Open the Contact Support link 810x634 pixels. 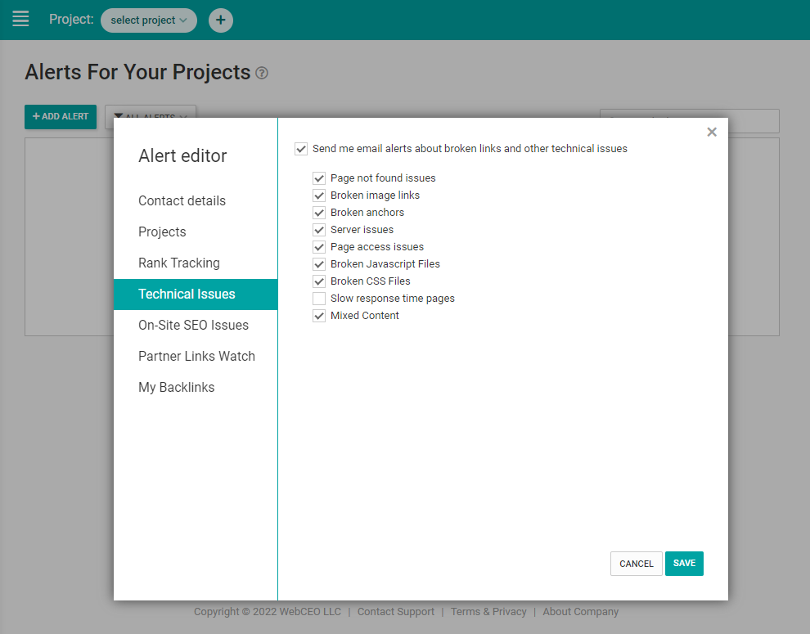396,612
